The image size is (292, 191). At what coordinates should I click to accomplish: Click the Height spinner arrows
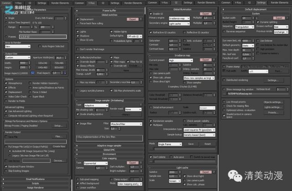click(29, 67)
